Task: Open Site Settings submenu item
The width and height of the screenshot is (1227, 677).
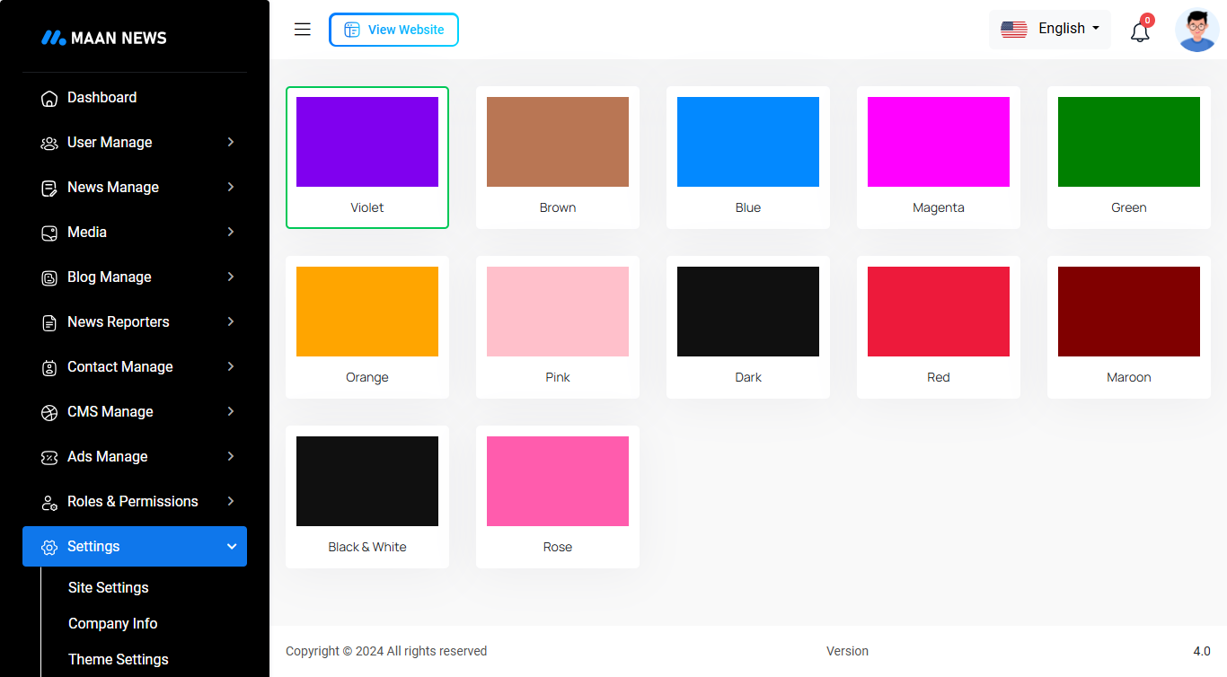Action: tap(109, 587)
